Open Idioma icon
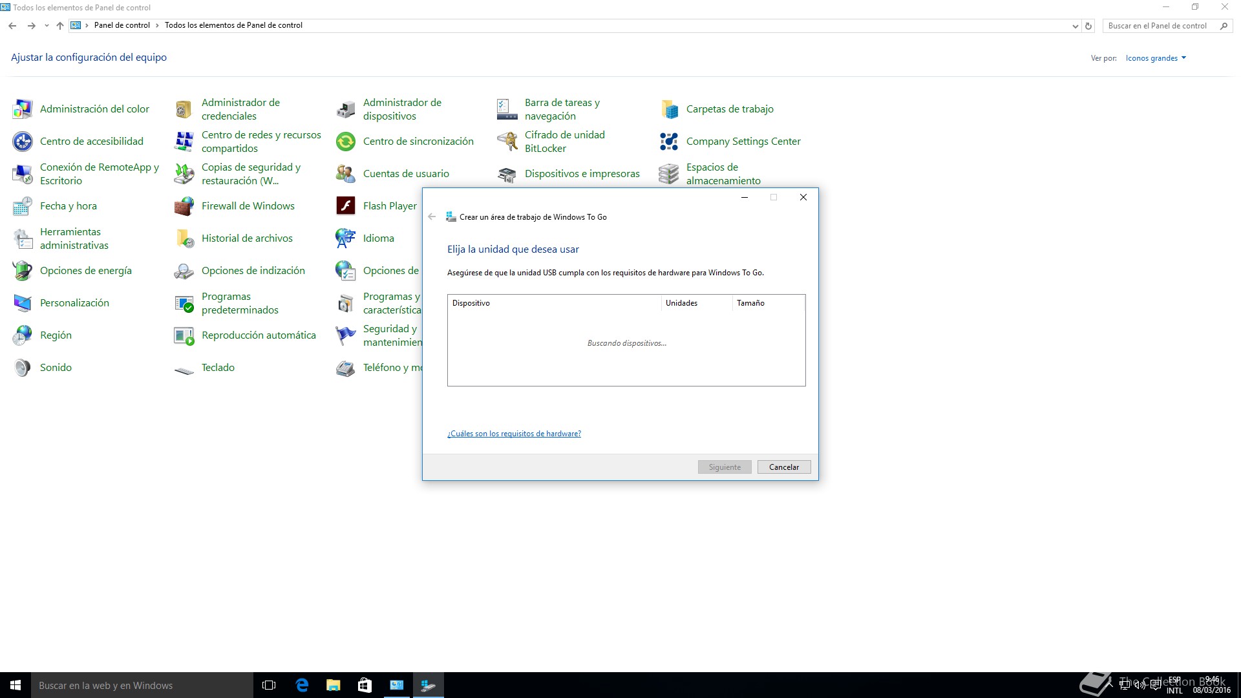The image size is (1241, 698). [346, 238]
